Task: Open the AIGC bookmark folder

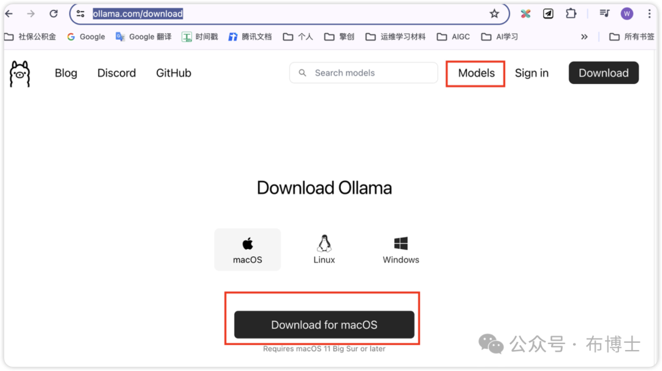Action: 454,37
